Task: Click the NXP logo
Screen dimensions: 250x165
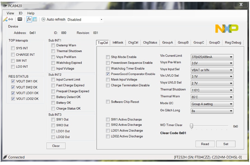Action: point(227,28)
